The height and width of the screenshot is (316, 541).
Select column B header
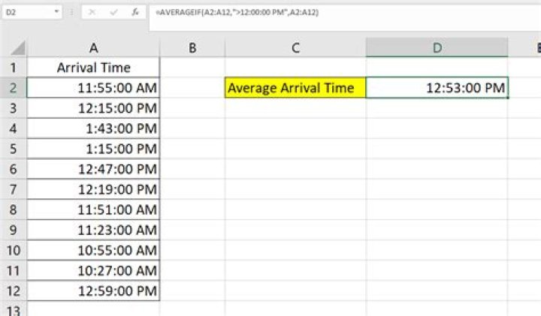tap(192, 48)
